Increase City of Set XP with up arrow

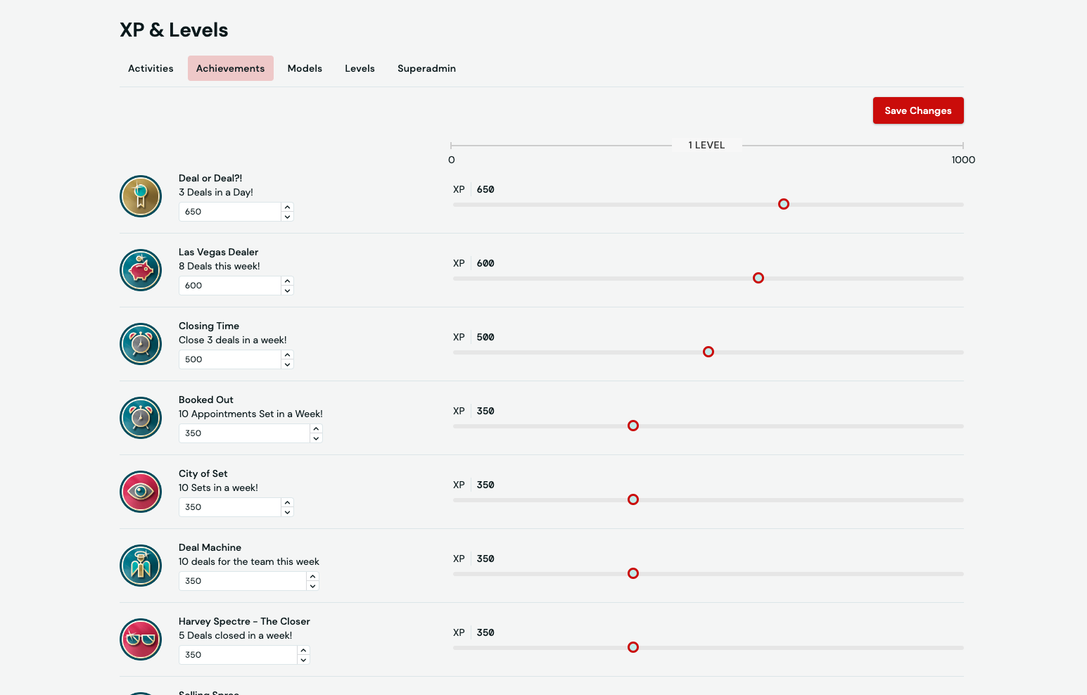(287, 502)
